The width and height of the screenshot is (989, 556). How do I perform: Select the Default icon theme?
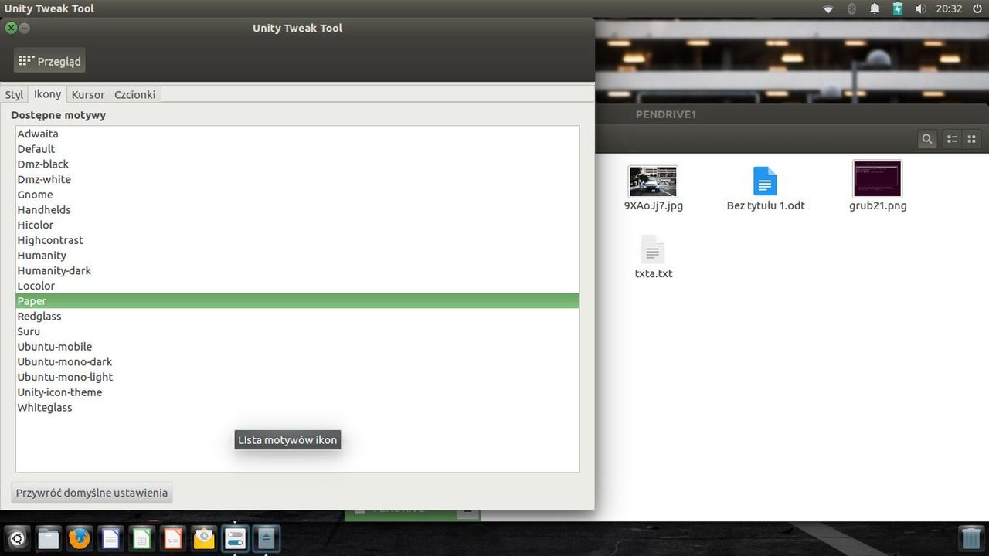coord(297,149)
